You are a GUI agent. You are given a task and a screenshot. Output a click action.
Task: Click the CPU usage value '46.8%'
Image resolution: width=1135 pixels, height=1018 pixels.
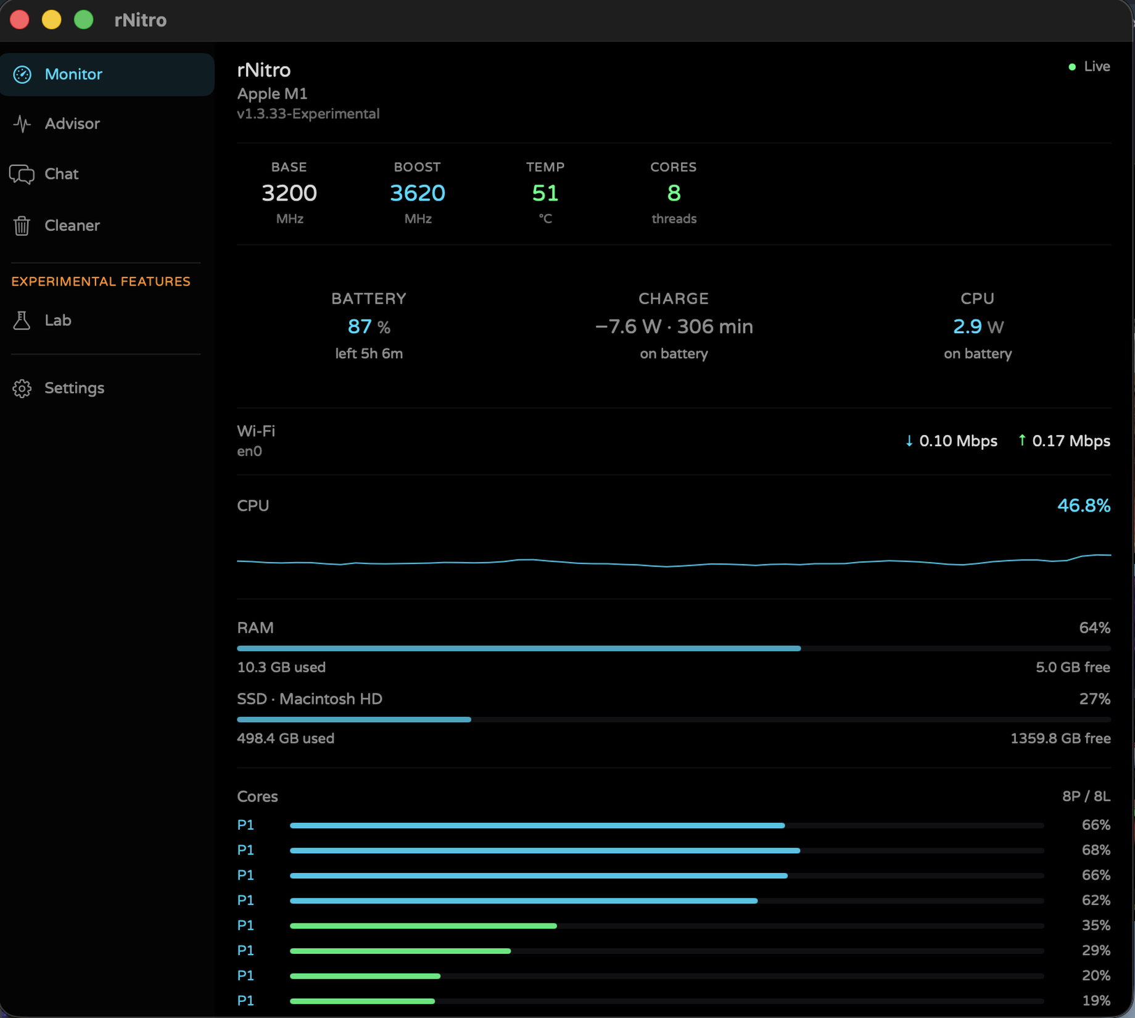point(1084,506)
